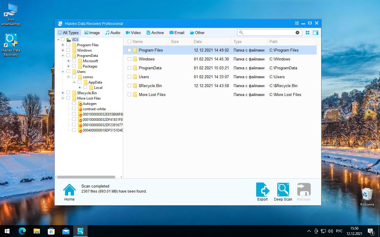This screenshot has width=380, height=237.
Task: Click the Home icon button
Action: click(69, 190)
